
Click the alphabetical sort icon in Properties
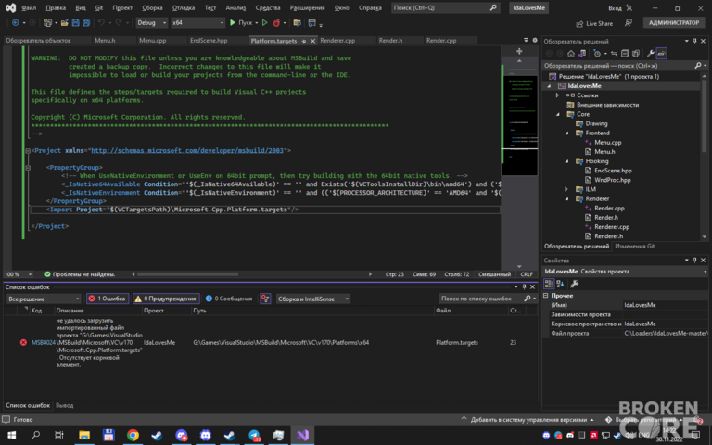[x=560, y=284]
